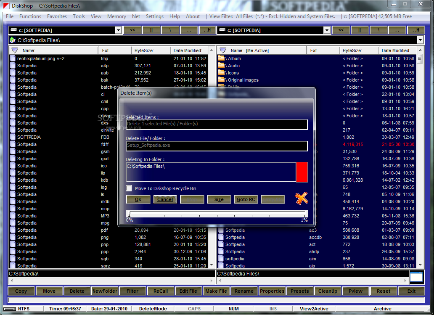The height and width of the screenshot is (315, 434).
Task: Click the right pane '. .H' button
Action: tap(415, 30)
